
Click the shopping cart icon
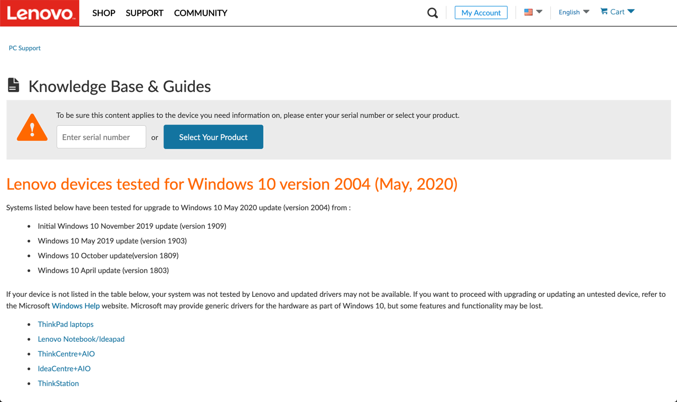point(604,12)
